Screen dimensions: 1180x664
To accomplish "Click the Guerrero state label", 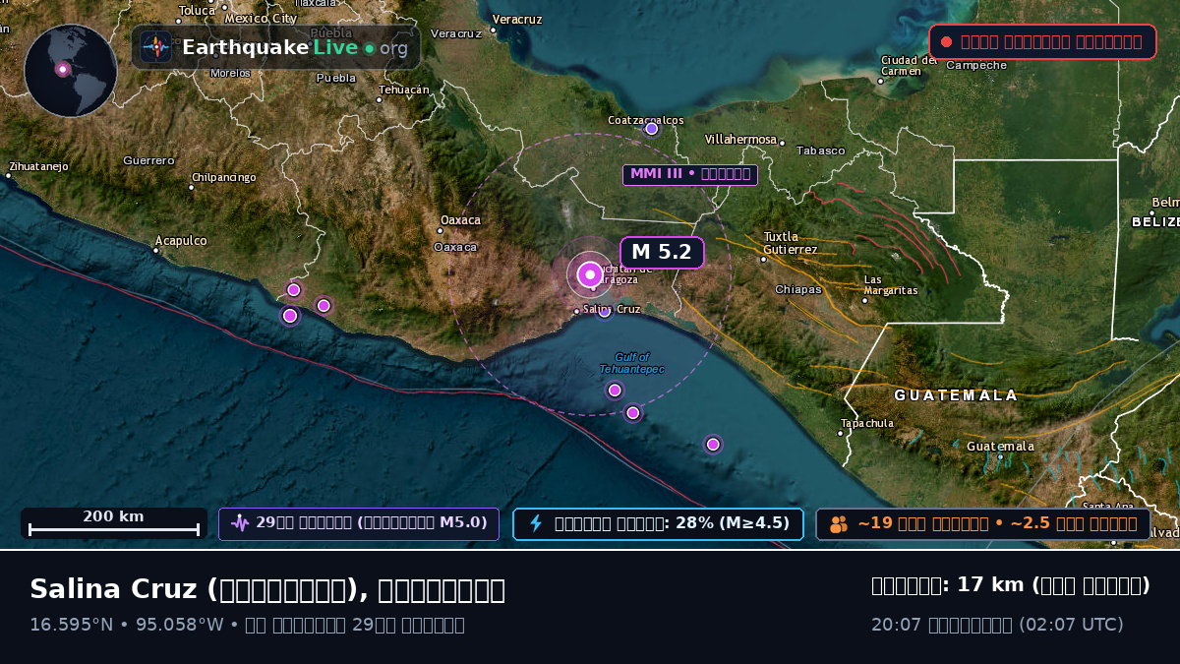I will click(148, 160).
